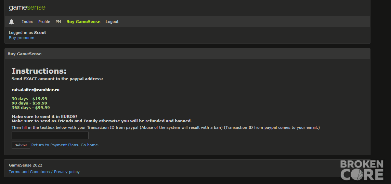Image resolution: width=391 pixels, height=184 pixels.
Task: Click the 365 days - $99.99 price line
Action: [x=31, y=108]
